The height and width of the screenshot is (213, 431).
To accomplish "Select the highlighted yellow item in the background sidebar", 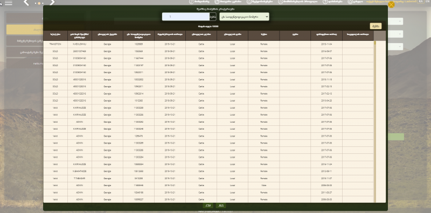I will click(25, 30).
